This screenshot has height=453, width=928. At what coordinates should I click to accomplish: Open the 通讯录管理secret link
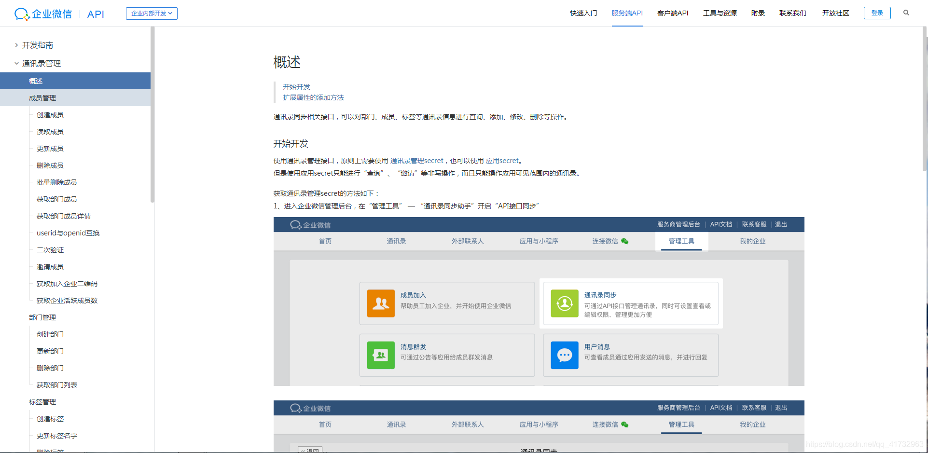pos(416,161)
